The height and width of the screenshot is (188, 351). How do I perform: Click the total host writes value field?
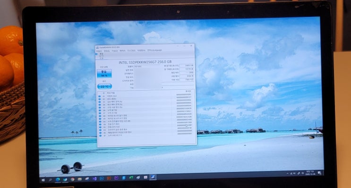click(x=187, y=69)
